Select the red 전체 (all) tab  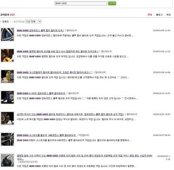[x=149, y=15]
